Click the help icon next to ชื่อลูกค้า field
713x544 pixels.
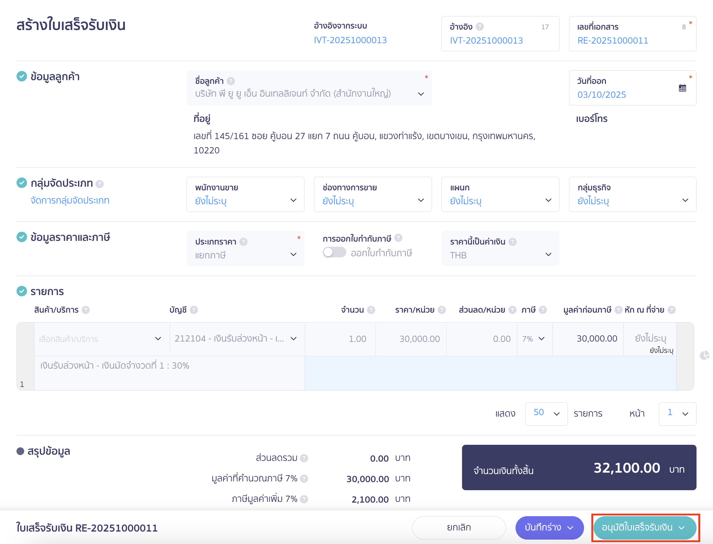click(x=231, y=81)
